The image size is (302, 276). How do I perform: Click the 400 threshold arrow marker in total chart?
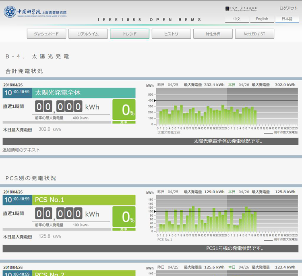tap(155, 100)
